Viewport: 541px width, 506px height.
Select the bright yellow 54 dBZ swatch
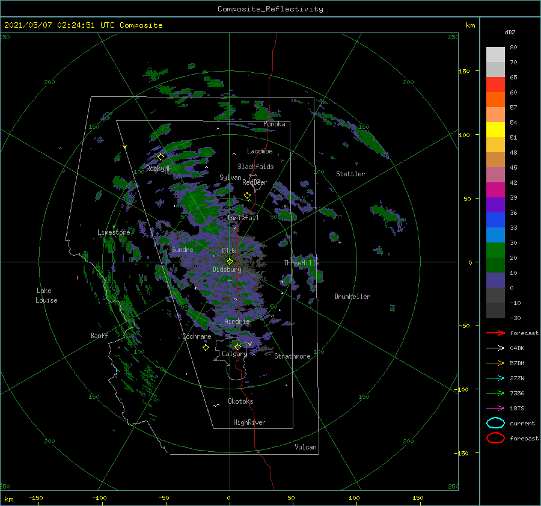click(x=495, y=129)
